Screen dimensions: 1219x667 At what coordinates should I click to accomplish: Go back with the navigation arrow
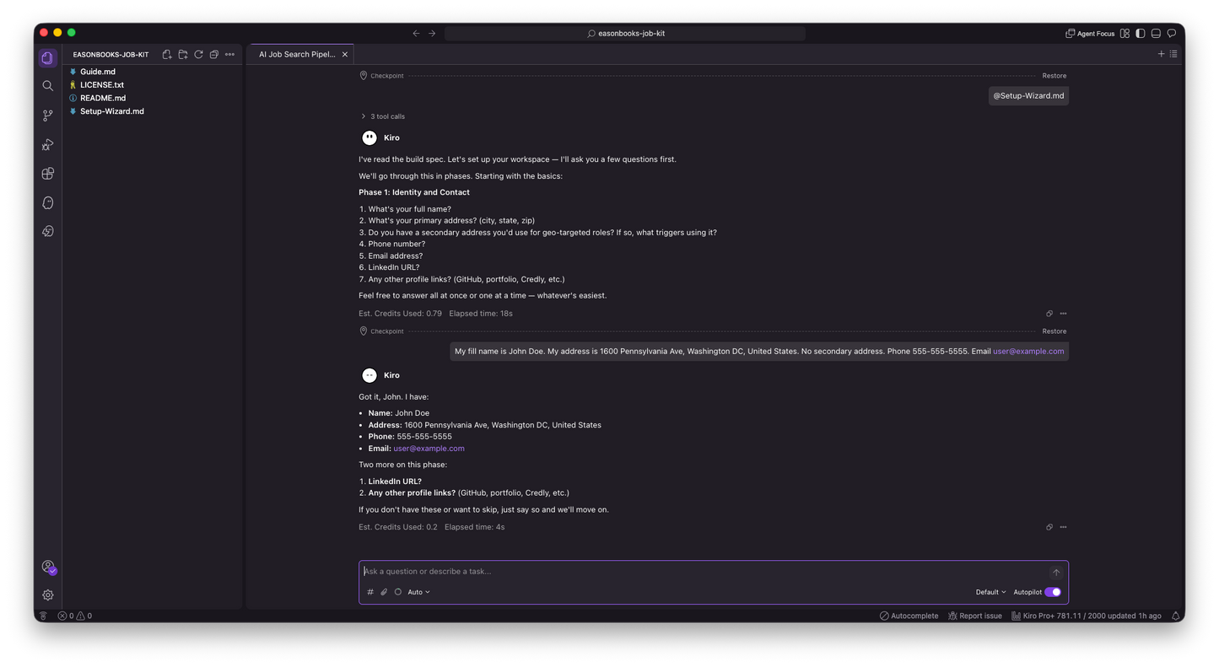[416, 34]
